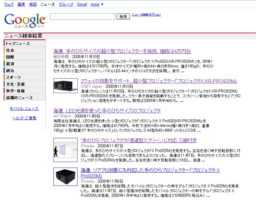Open ITmedia article リアプロ投影にも対応

150,173
